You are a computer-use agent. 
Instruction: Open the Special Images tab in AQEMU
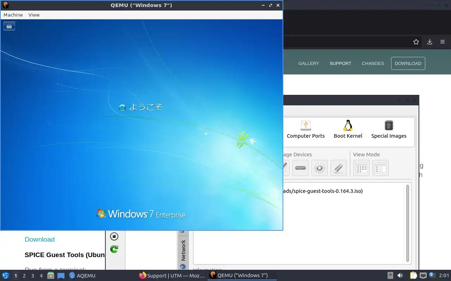[389, 130]
